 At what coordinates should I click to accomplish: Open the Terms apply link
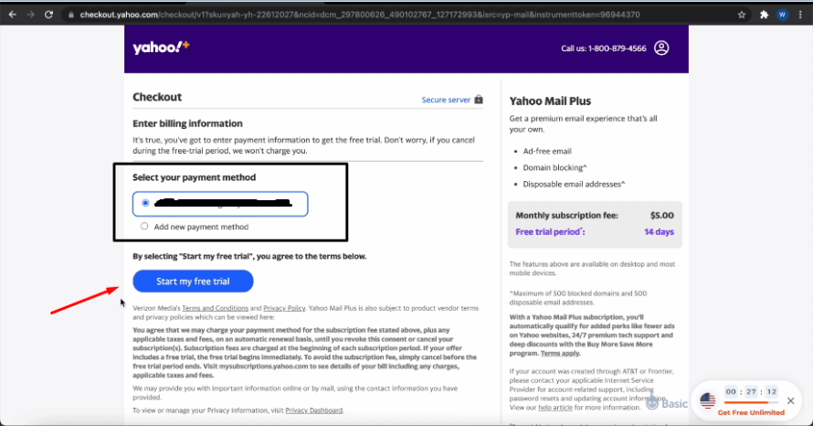(x=560, y=354)
